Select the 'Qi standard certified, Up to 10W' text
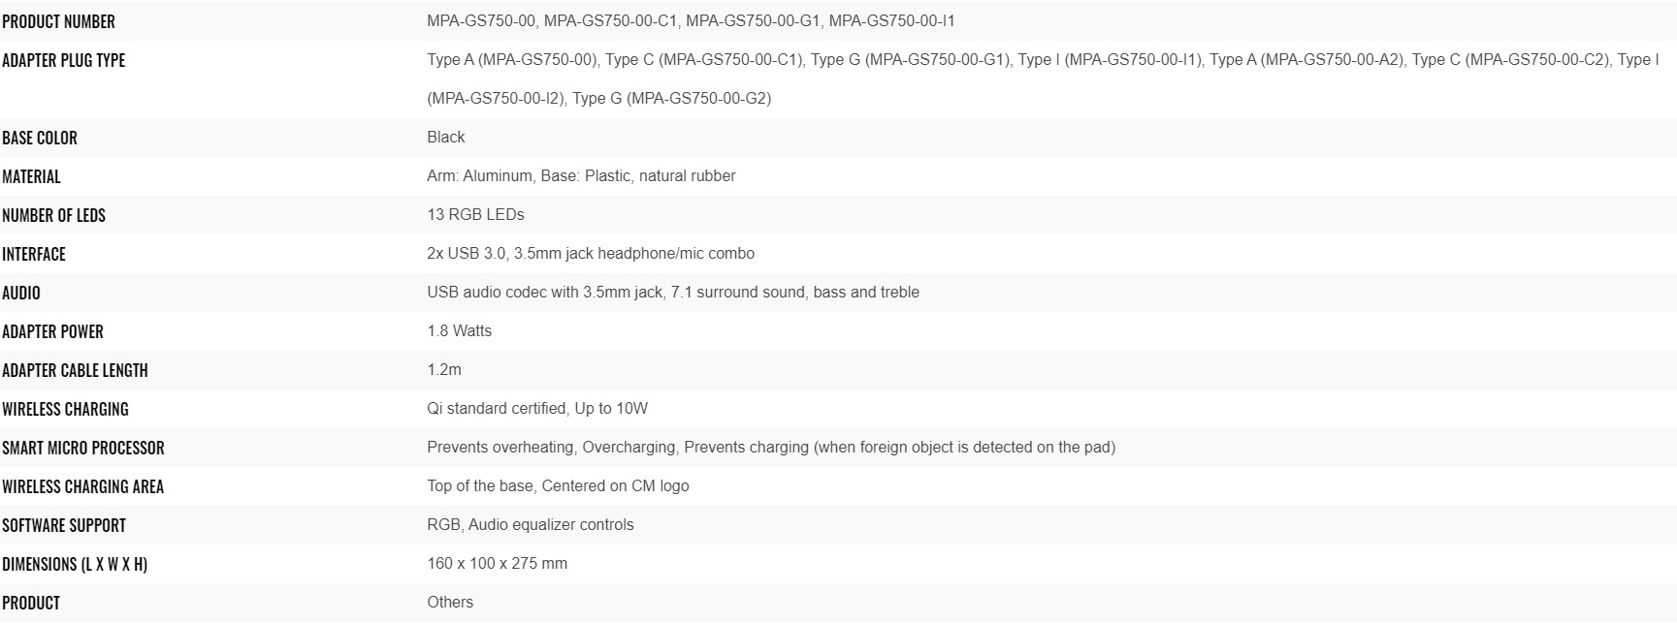The width and height of the screenshot is (1677, 623). 536,409
